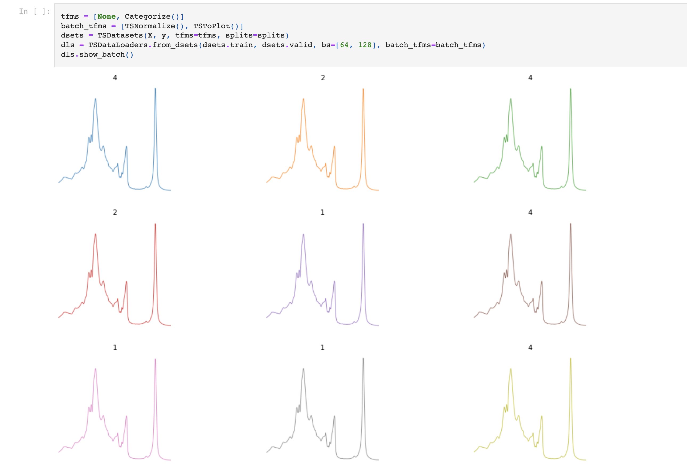Click the In [ ]: cell prompt
This screenshot has width=687, height=472.
34,11
